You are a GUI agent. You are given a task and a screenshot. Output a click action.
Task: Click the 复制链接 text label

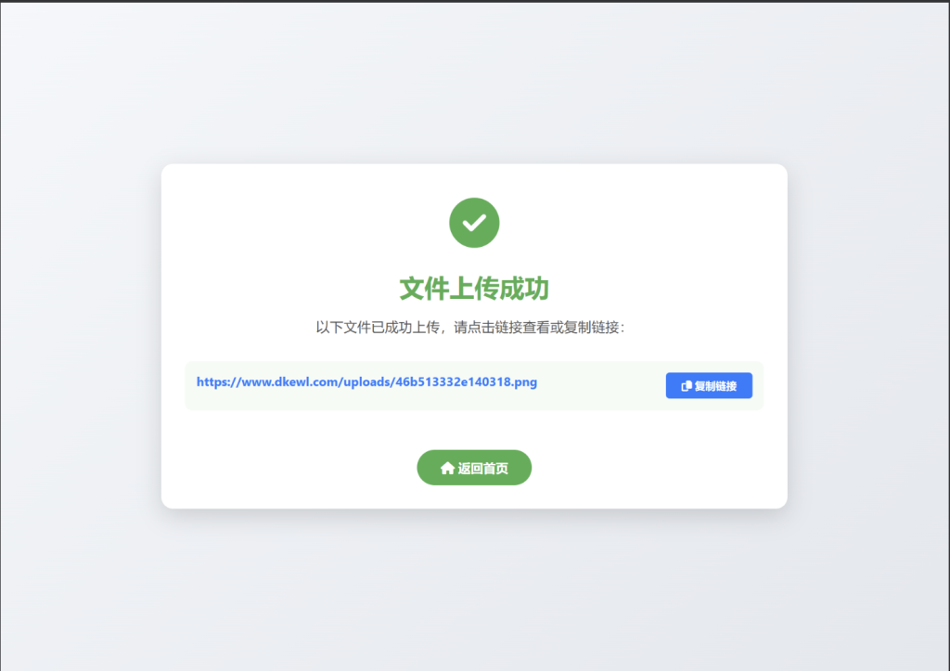715,386
